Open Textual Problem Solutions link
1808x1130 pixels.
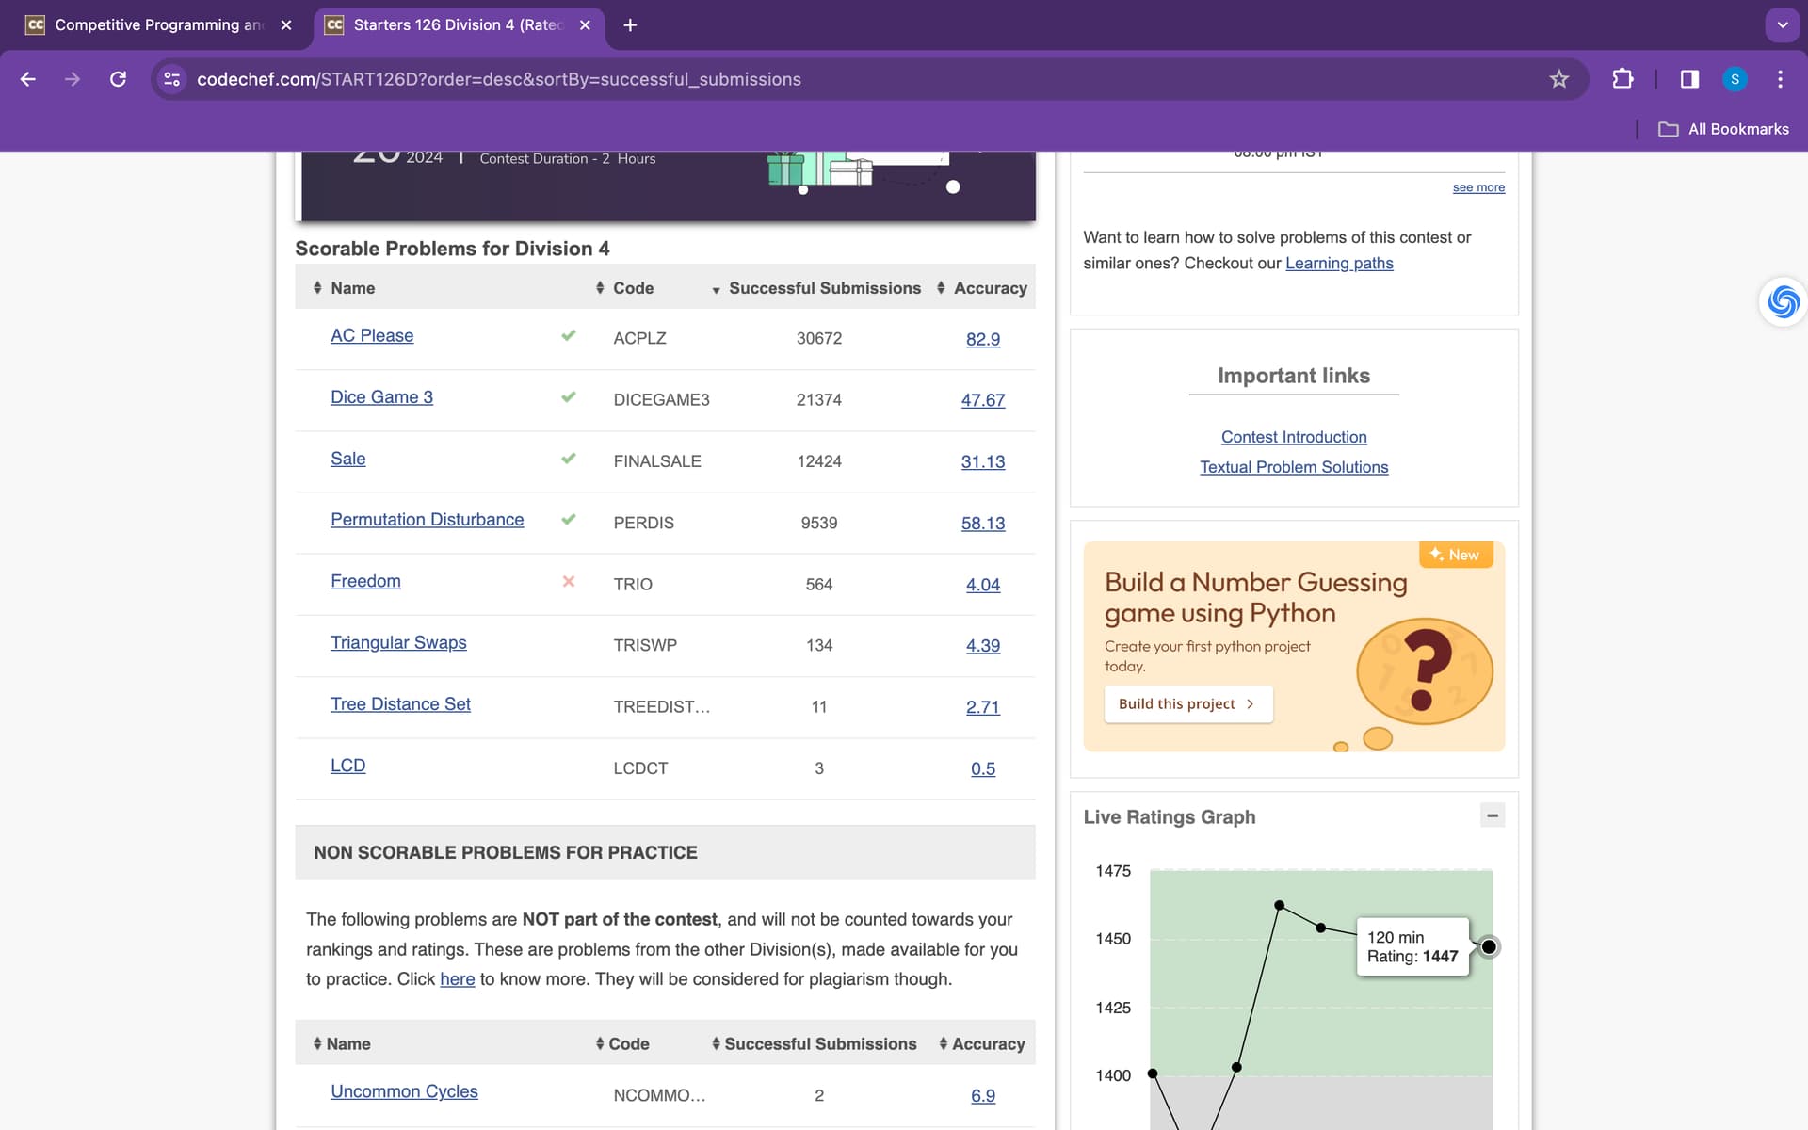click(x=1293, y=467)
